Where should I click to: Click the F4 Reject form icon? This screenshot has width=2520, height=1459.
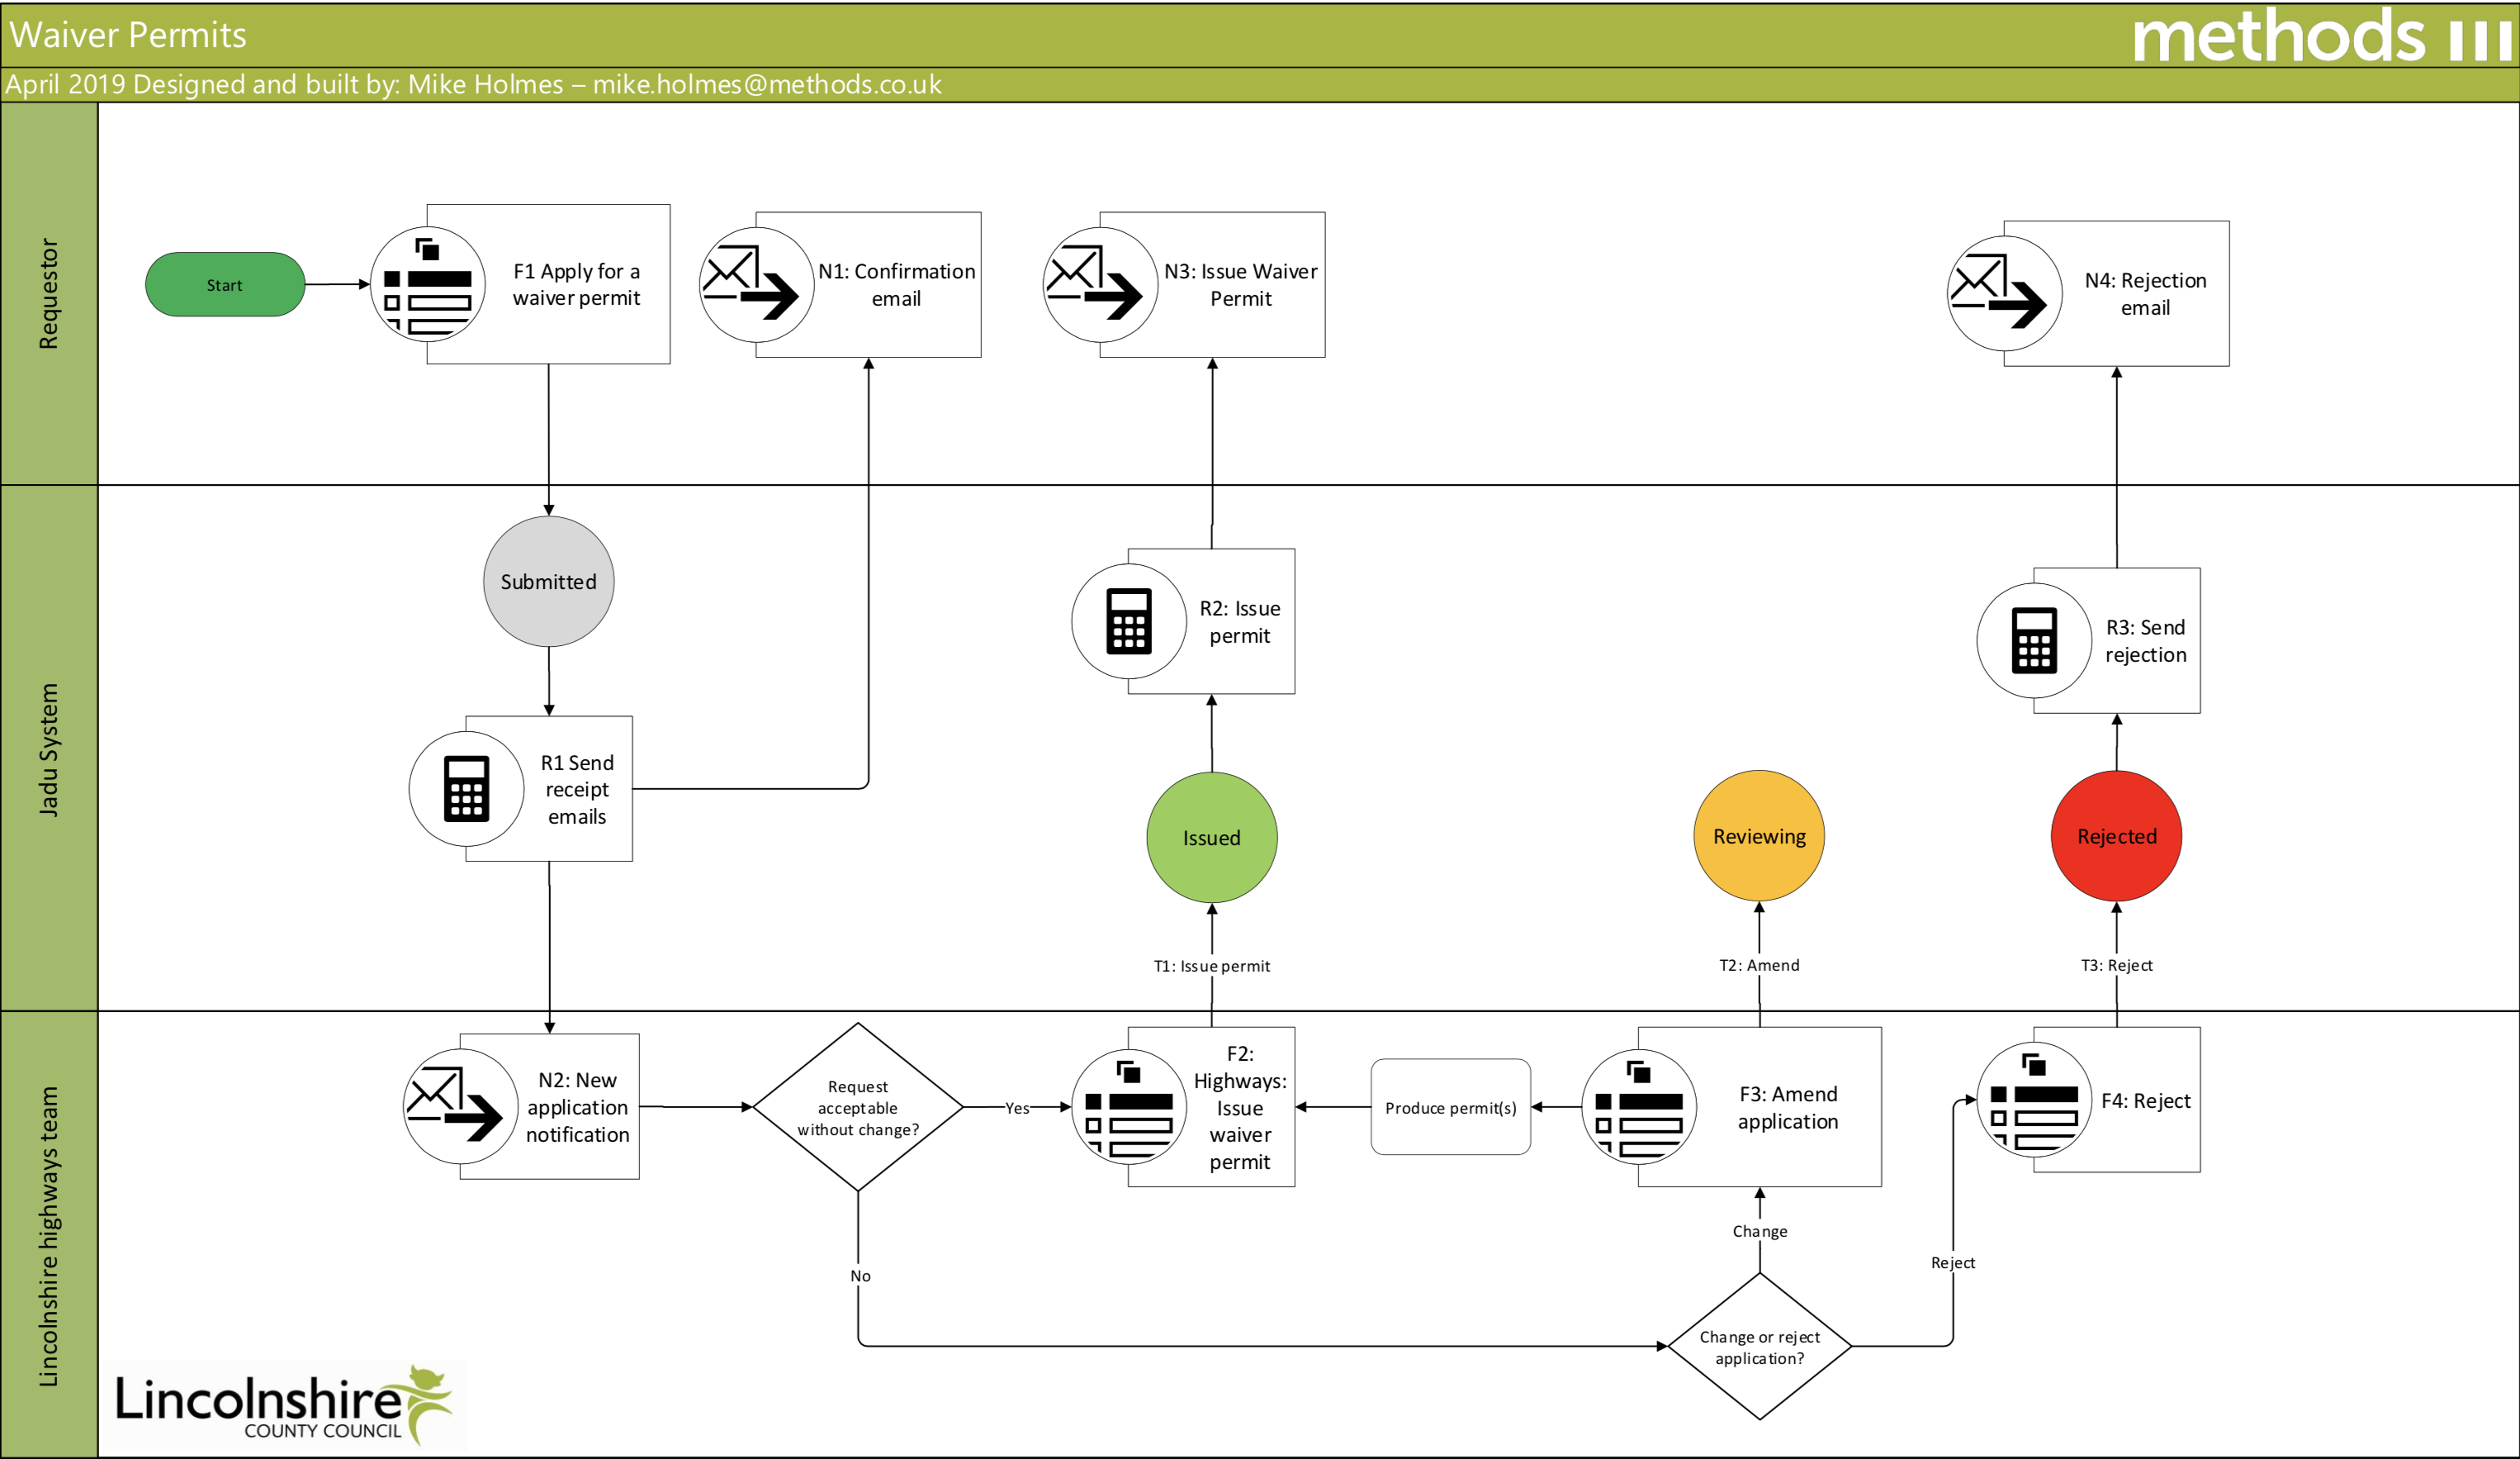2034,1099
